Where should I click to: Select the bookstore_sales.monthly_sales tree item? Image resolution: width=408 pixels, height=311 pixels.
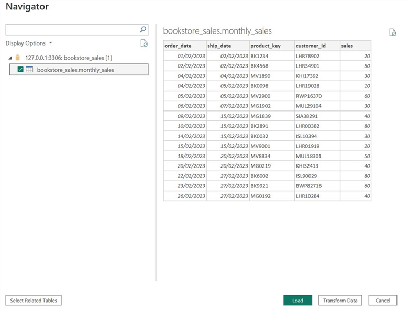[x=75, y=70]
